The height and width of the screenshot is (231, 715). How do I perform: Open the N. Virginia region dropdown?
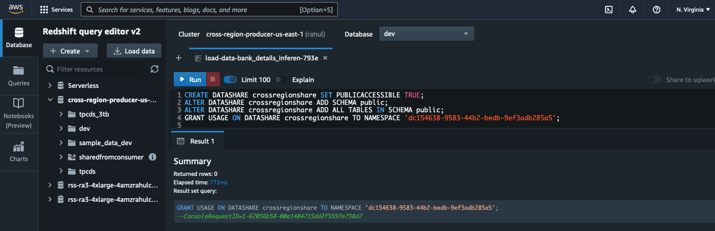click(x=693, y=10)
